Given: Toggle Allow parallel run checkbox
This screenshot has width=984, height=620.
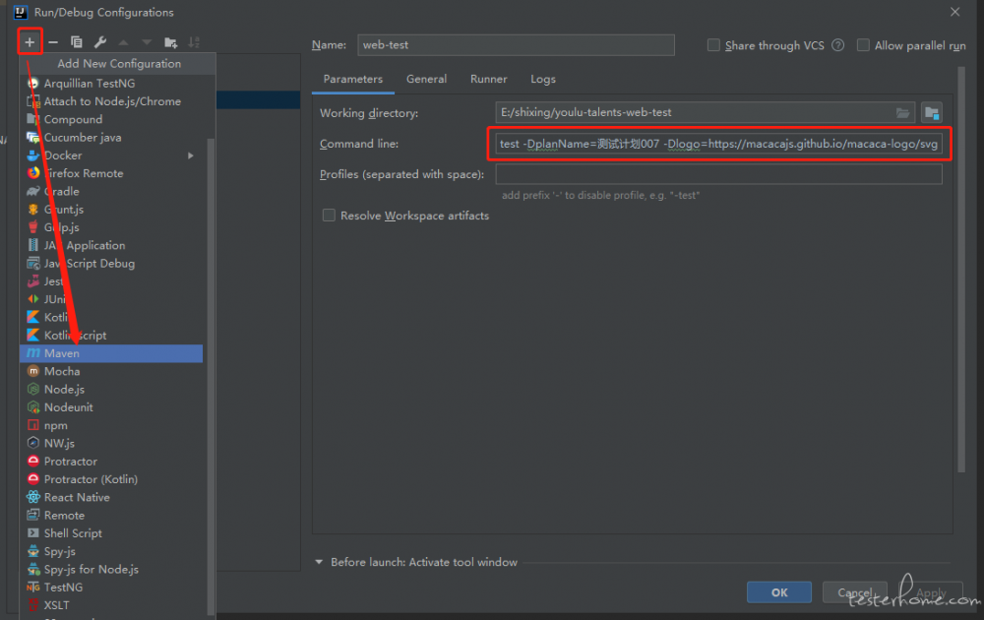Looking at the screenshot, I should pyautogui.click(x=864, y=45).
